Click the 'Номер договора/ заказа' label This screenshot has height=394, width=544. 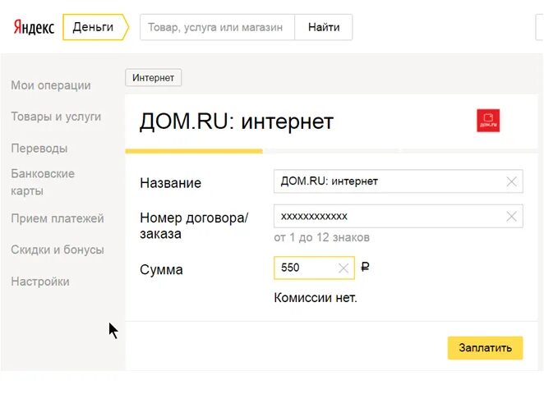tap(194, 226)
